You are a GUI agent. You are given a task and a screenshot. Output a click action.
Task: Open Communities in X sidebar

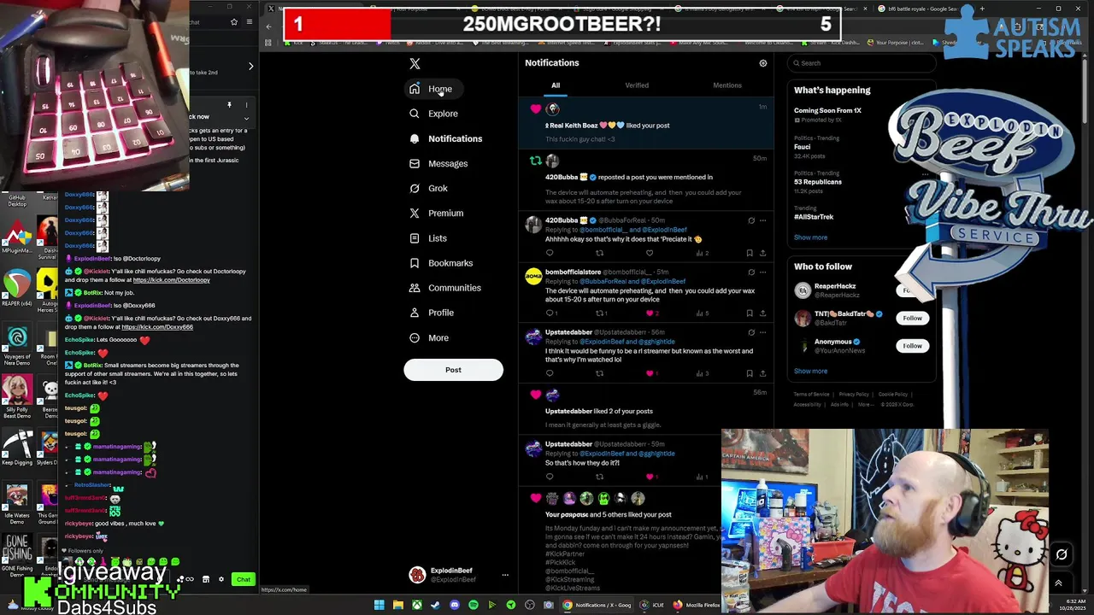444,288
